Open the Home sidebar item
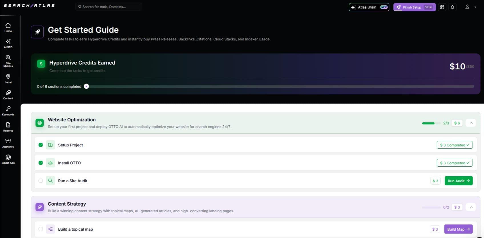This screenshot has width=484, height=238. (x=8, y=28)
